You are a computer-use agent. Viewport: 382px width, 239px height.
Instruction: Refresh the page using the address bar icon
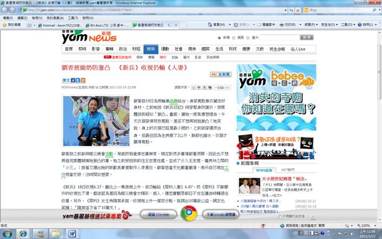[291, 10]
